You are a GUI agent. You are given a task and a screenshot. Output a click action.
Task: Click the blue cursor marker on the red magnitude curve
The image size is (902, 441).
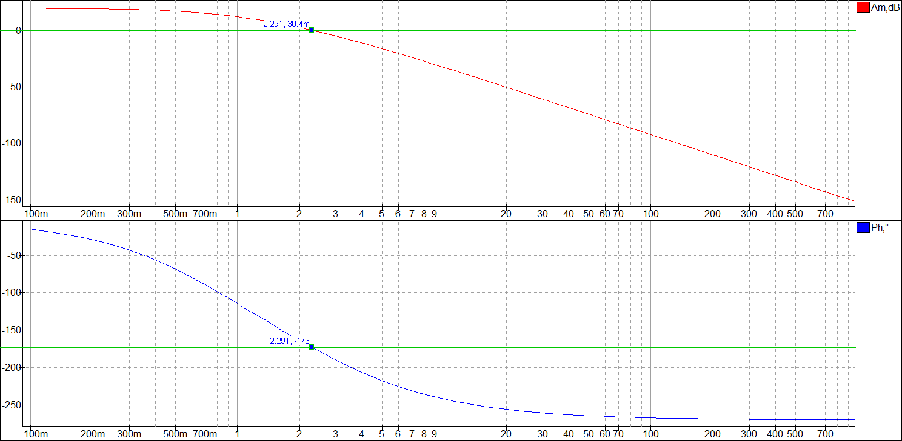312,30
